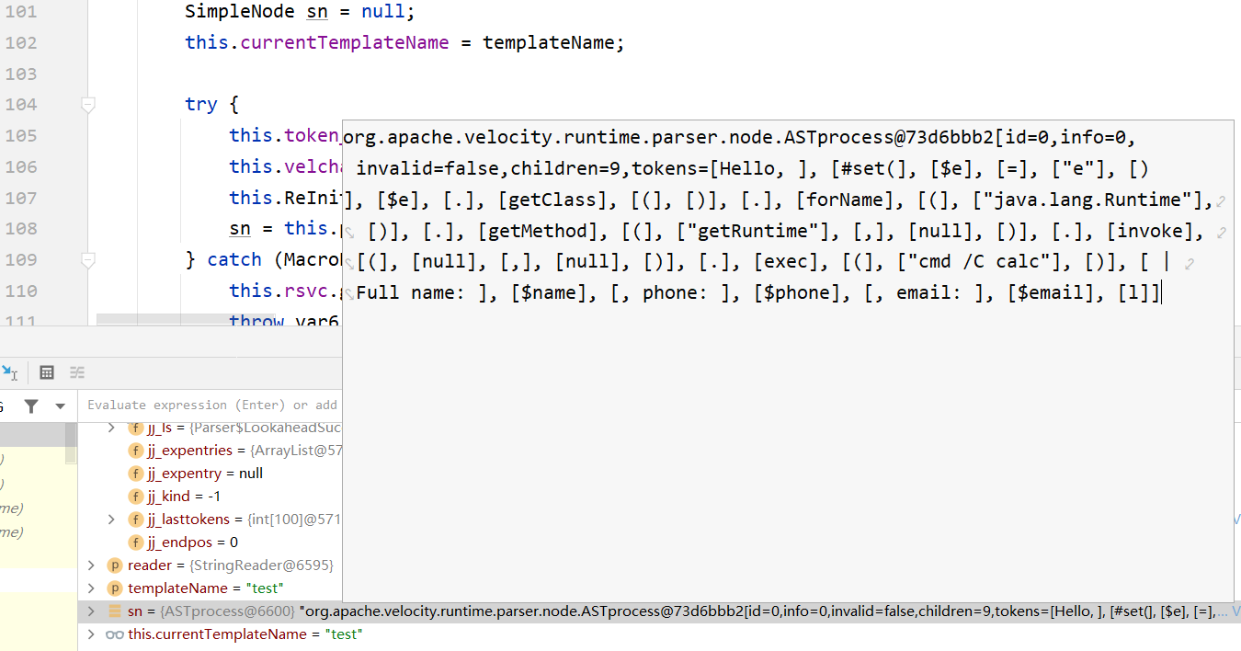Click the Run to Cursor debugger icon

coord(9,372)
